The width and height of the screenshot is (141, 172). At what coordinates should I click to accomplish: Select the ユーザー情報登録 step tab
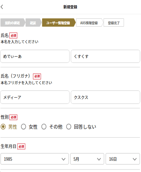point(59,23)
